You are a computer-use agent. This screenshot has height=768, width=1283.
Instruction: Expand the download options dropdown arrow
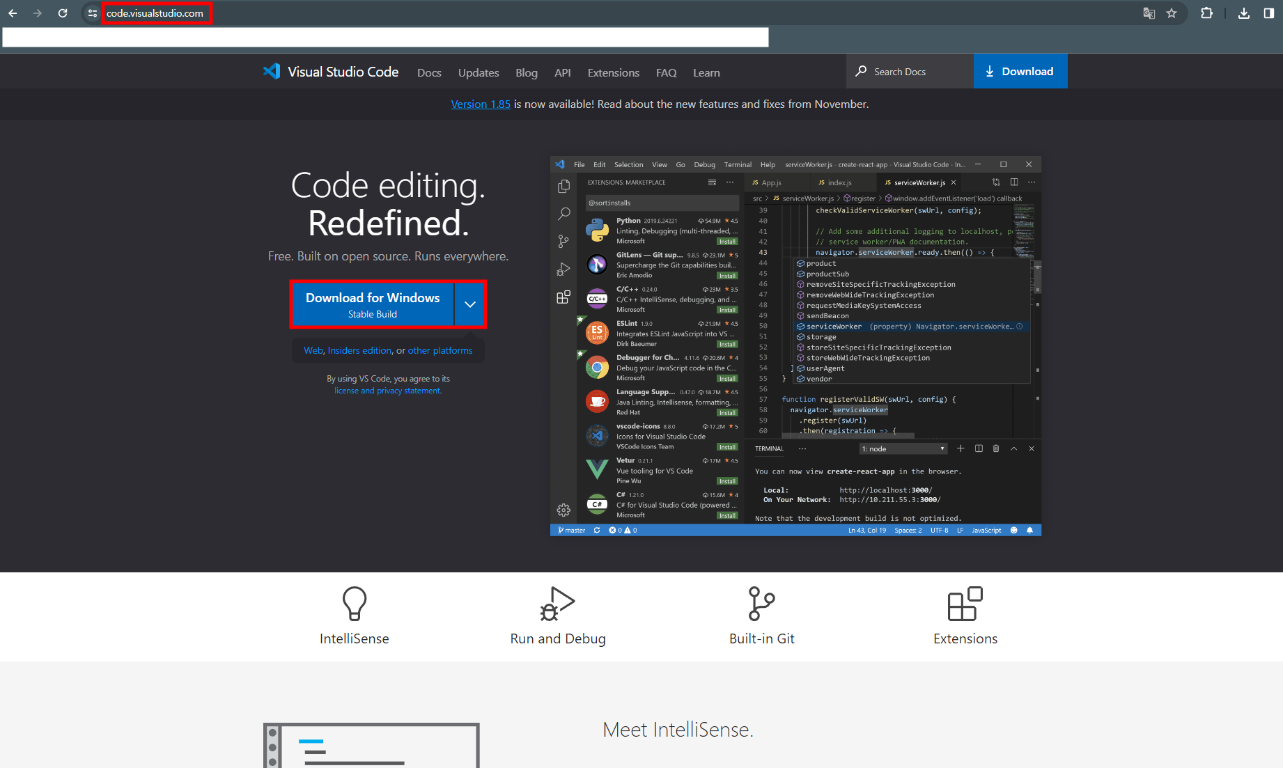click(x=470, y=304)
